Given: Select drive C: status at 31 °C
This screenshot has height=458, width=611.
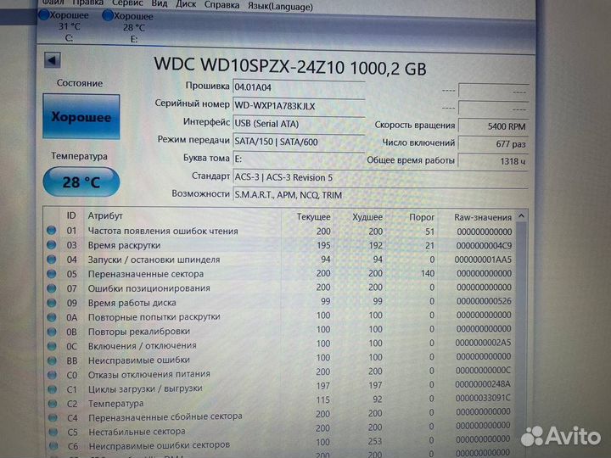Looking at the screenshot, I should coord(64,26).
